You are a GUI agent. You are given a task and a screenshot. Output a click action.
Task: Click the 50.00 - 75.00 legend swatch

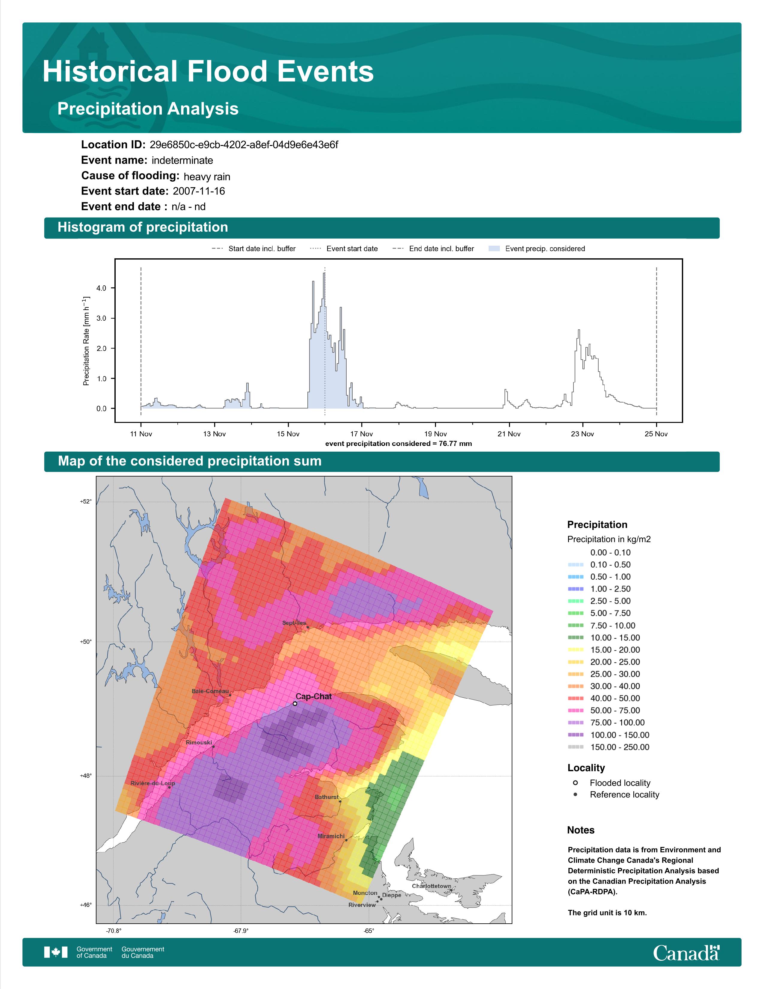tap(576, 711)
